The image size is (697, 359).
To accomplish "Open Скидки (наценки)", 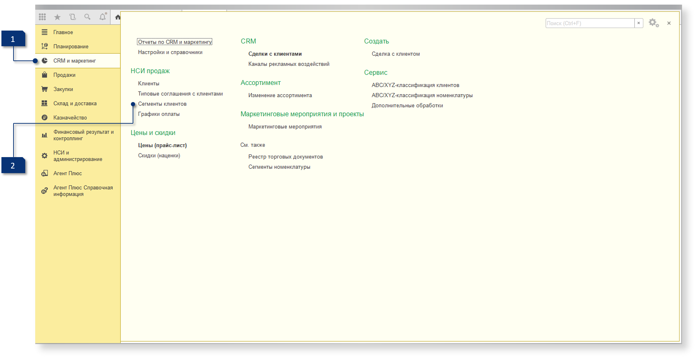I will click(159, 156).
